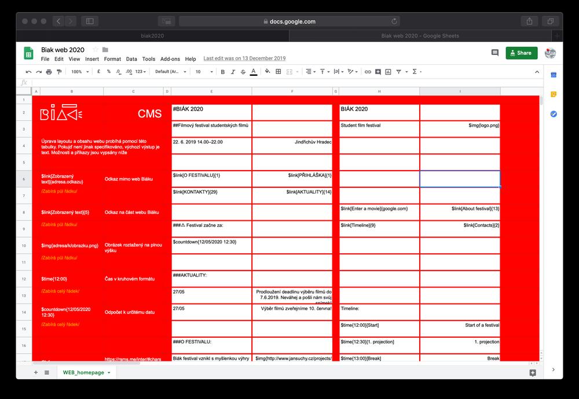Viewport: 579px width, 399px height.
Task: Open the Format menu
Action: tap(112, 59)
